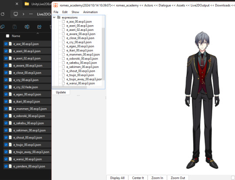The width and height of the screenshot is (235, 180).
Task: Uncheck e_close_00.exp3.json in File Explorer
Action: 6,73
